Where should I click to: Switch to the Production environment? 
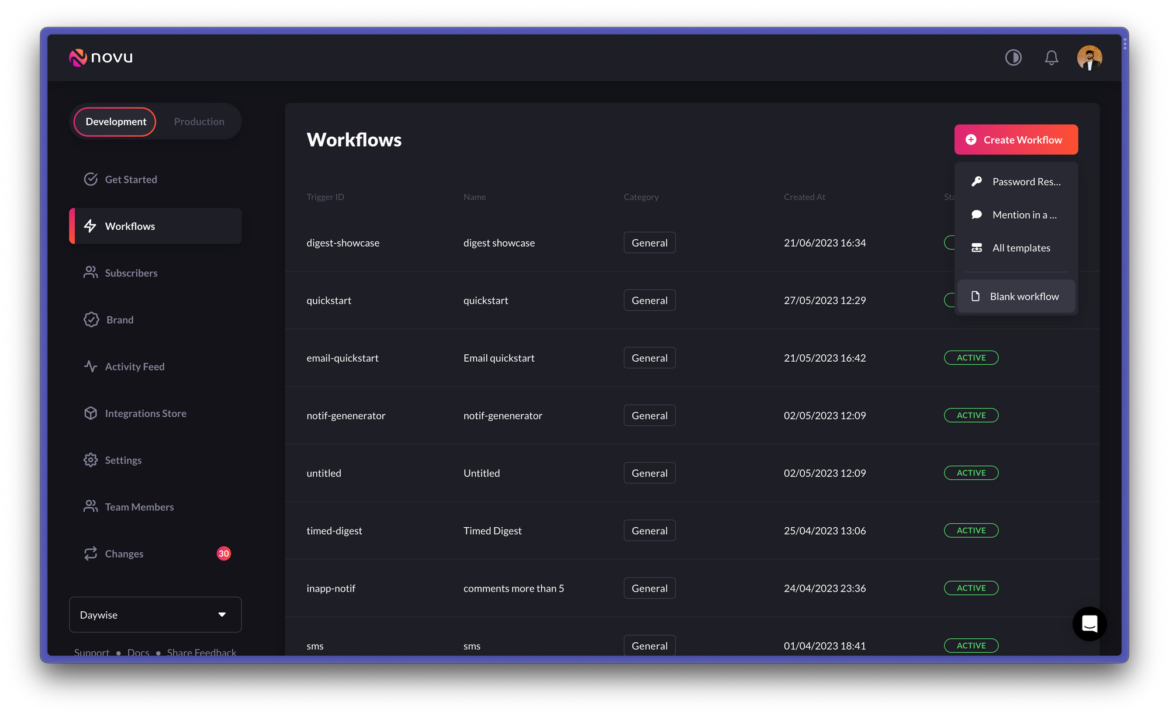click(x=199, y=122)
